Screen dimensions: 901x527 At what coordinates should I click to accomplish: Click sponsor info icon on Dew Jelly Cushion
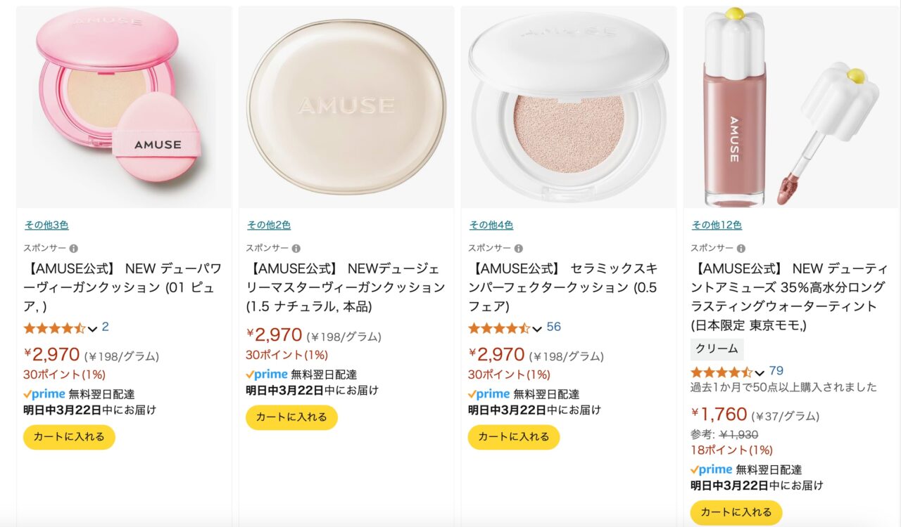click(x=296, y=249)
